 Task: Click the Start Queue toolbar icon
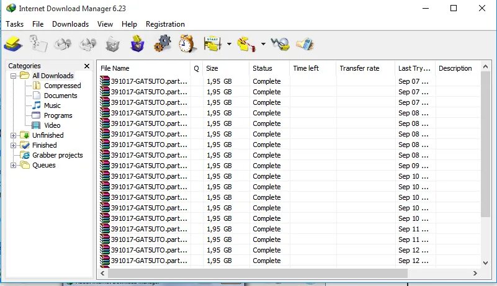click(213, 44)
